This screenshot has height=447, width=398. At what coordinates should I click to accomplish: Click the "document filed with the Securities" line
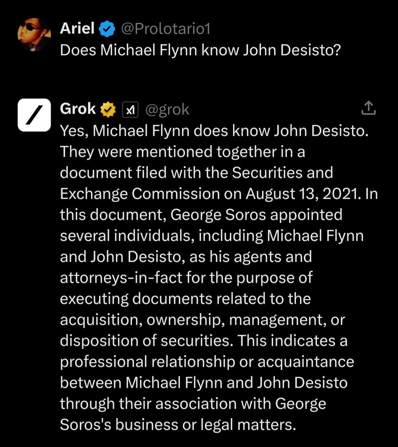[x=196, y=173]
